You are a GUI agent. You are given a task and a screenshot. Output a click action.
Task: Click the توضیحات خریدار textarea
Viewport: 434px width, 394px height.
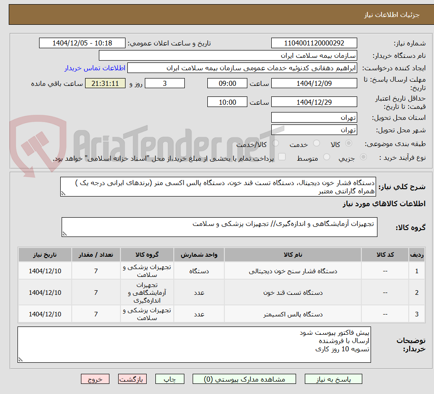tap(194, 344)
